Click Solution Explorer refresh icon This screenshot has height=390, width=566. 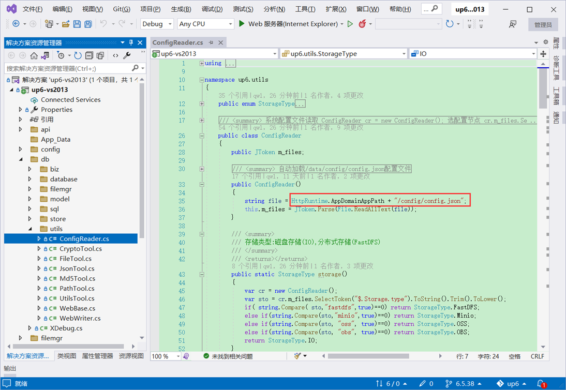pos(78,55)
